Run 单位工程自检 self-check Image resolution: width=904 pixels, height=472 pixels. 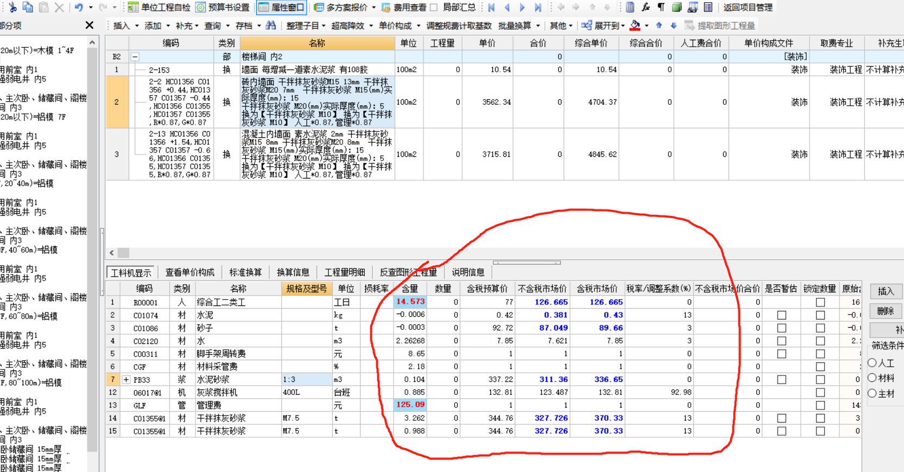tap(159, 8)
